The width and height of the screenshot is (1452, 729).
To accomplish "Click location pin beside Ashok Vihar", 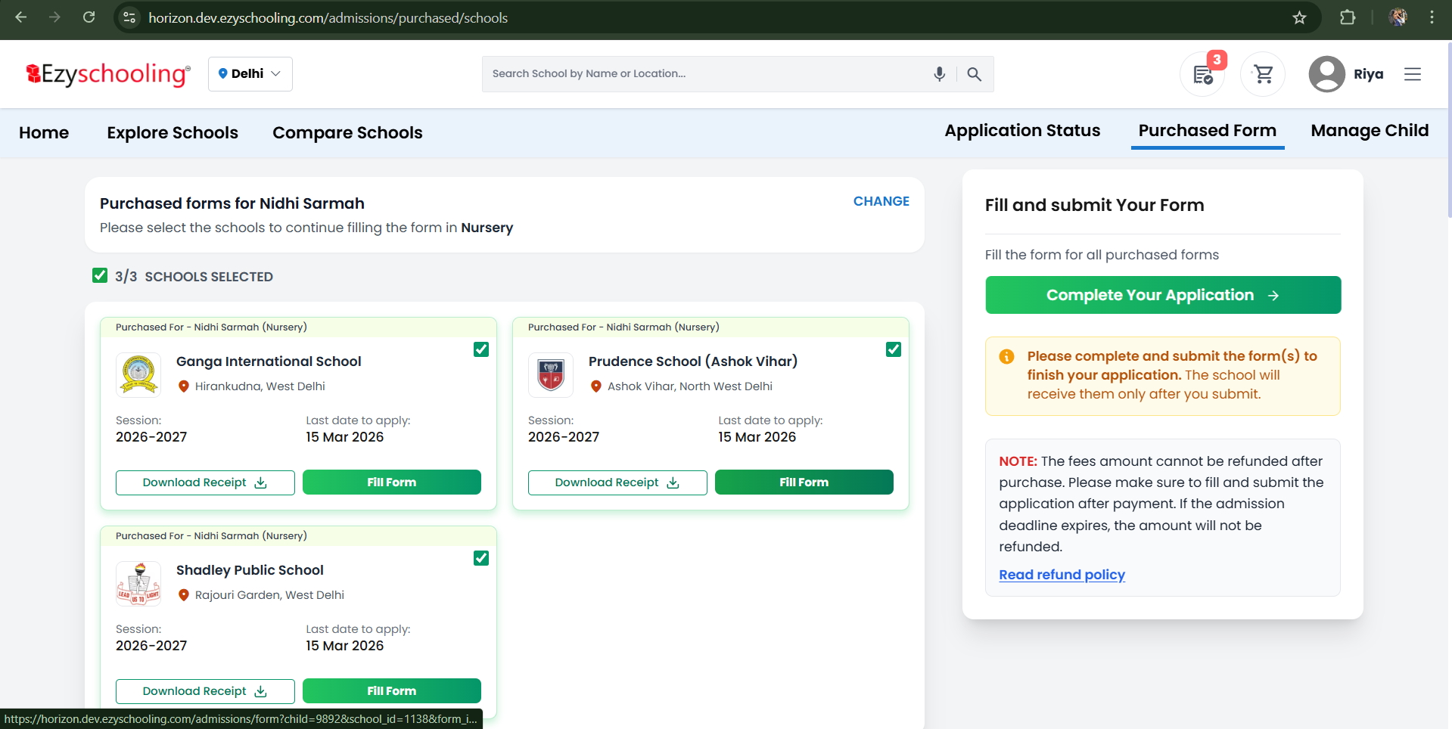I will tap(595, 386).
